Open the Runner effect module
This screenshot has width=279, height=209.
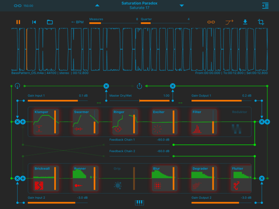[x=86, y=178]
